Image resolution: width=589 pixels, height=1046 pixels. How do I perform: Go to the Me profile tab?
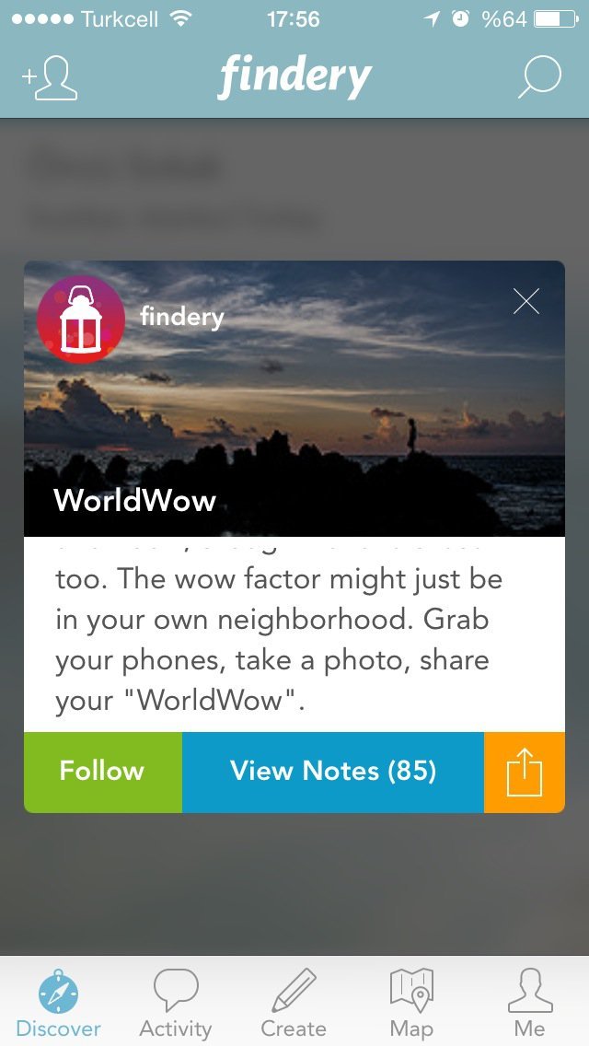(x=529, y=1003)
